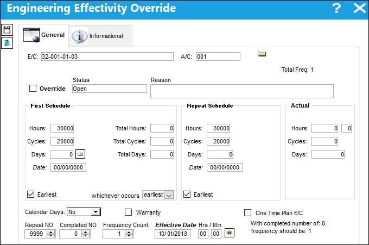The width and height of the screenshot is (369, 245).
Task: Click the Effective Date field 10/01/2018
Action: 173,234
